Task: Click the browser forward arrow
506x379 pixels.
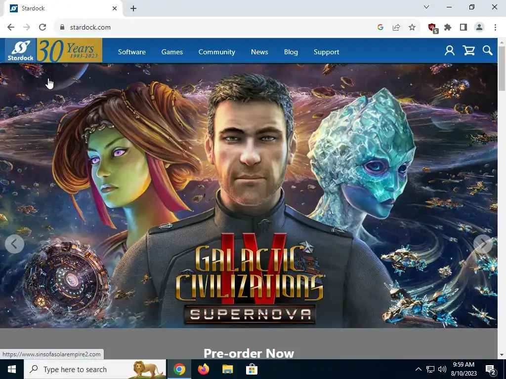Action: (x=27, y=28)
